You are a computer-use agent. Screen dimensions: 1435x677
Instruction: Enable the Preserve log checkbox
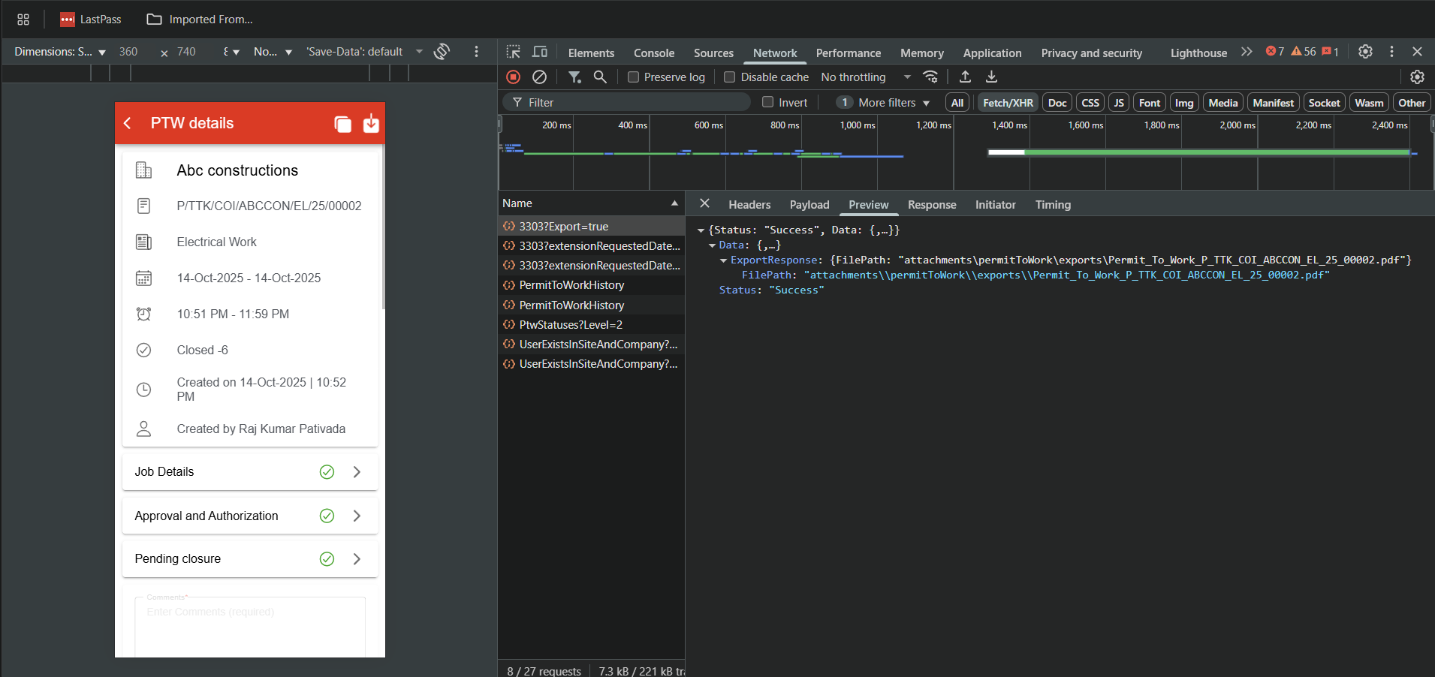click(633, 77)
